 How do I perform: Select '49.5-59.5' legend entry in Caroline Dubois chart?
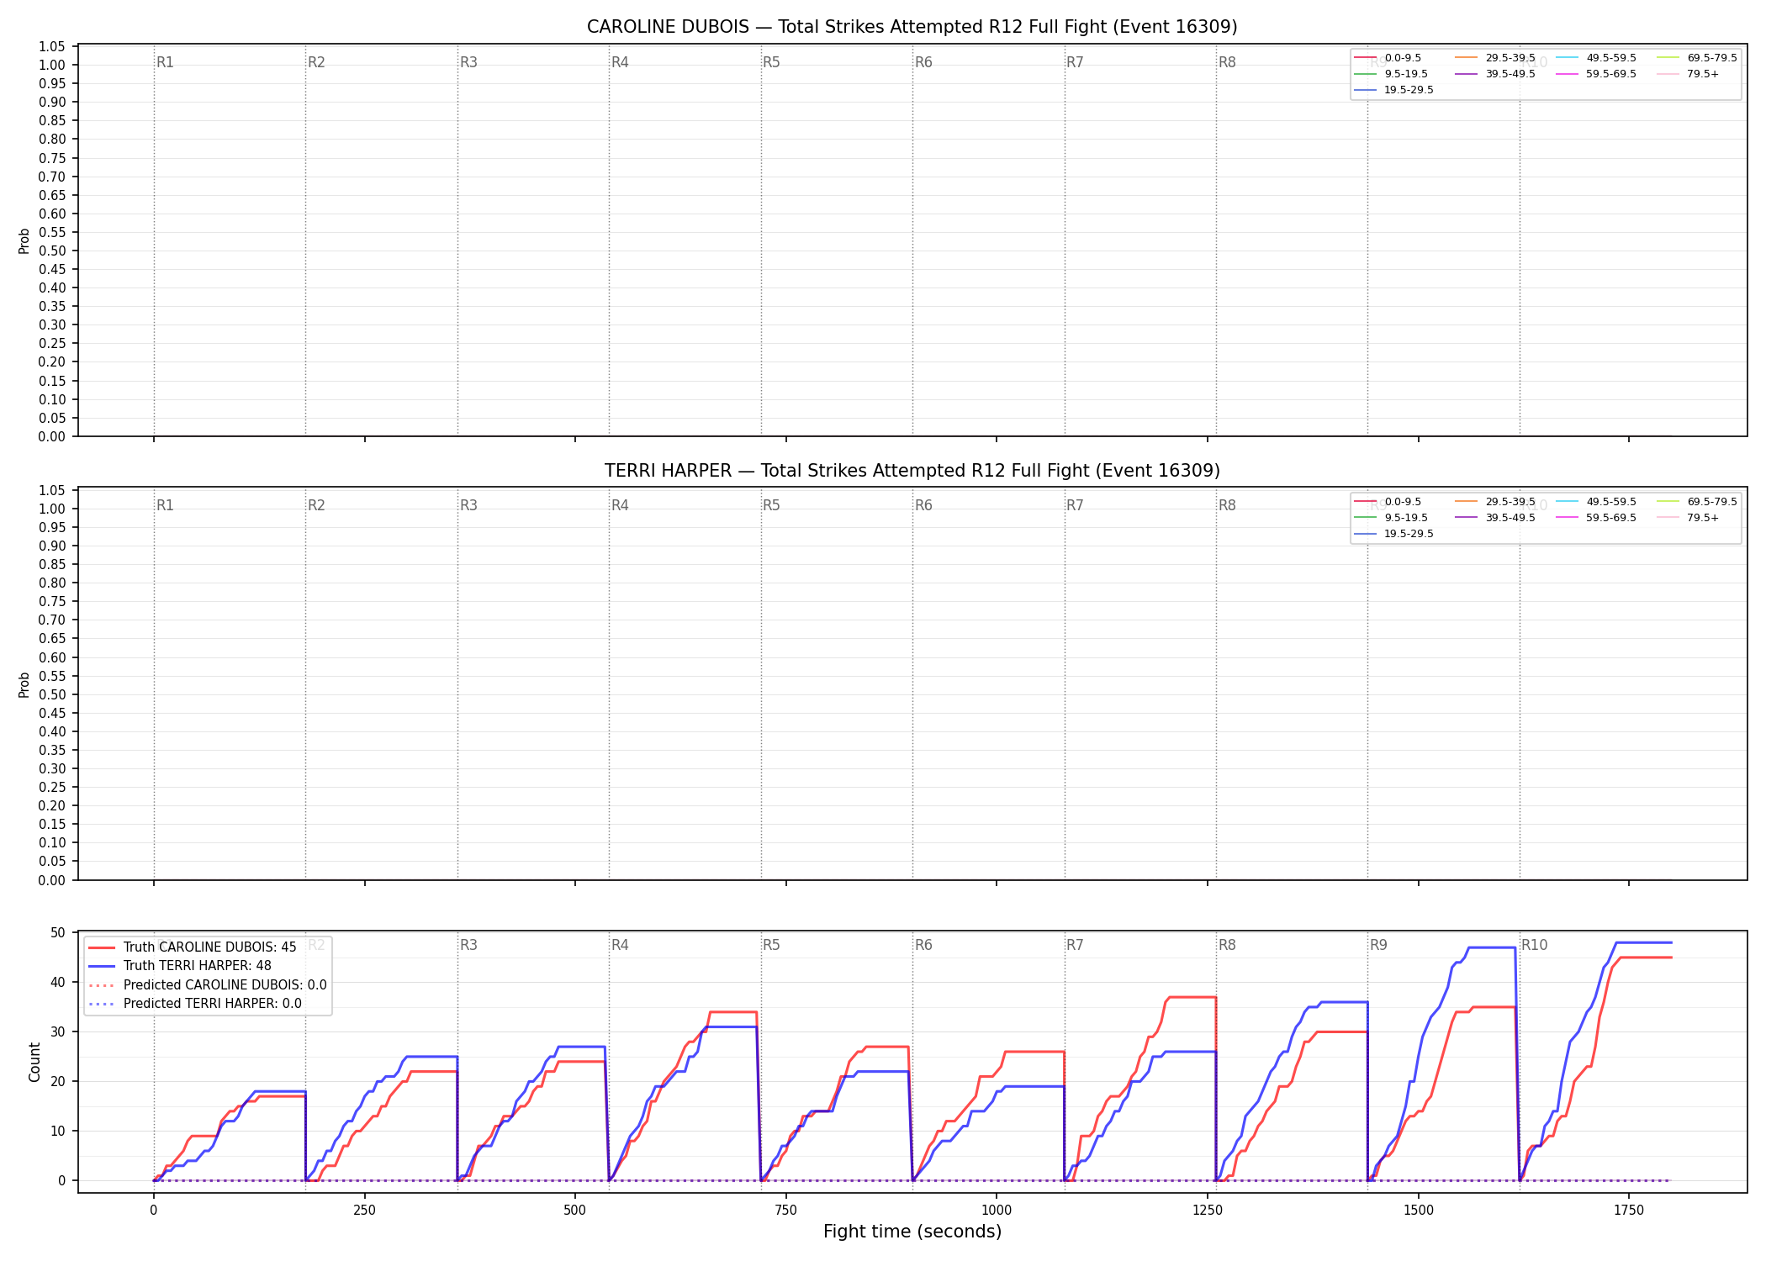pyautogui.click(x=1596, y=58)
